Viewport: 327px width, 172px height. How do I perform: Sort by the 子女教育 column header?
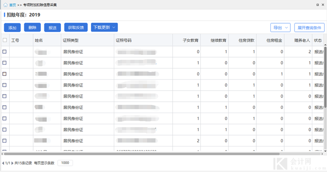pyautogui.click(x=190, y=40)
